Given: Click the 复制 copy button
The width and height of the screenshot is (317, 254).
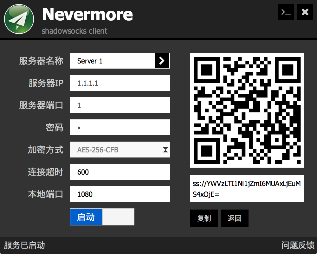Looking at the screenshot, I should [204, 218].
